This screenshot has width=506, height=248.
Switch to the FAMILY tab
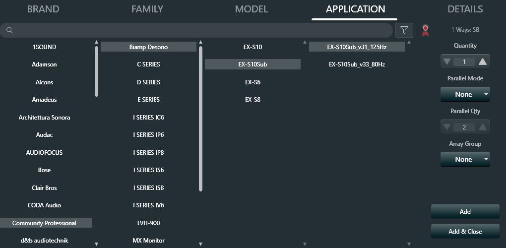(147, 9)
